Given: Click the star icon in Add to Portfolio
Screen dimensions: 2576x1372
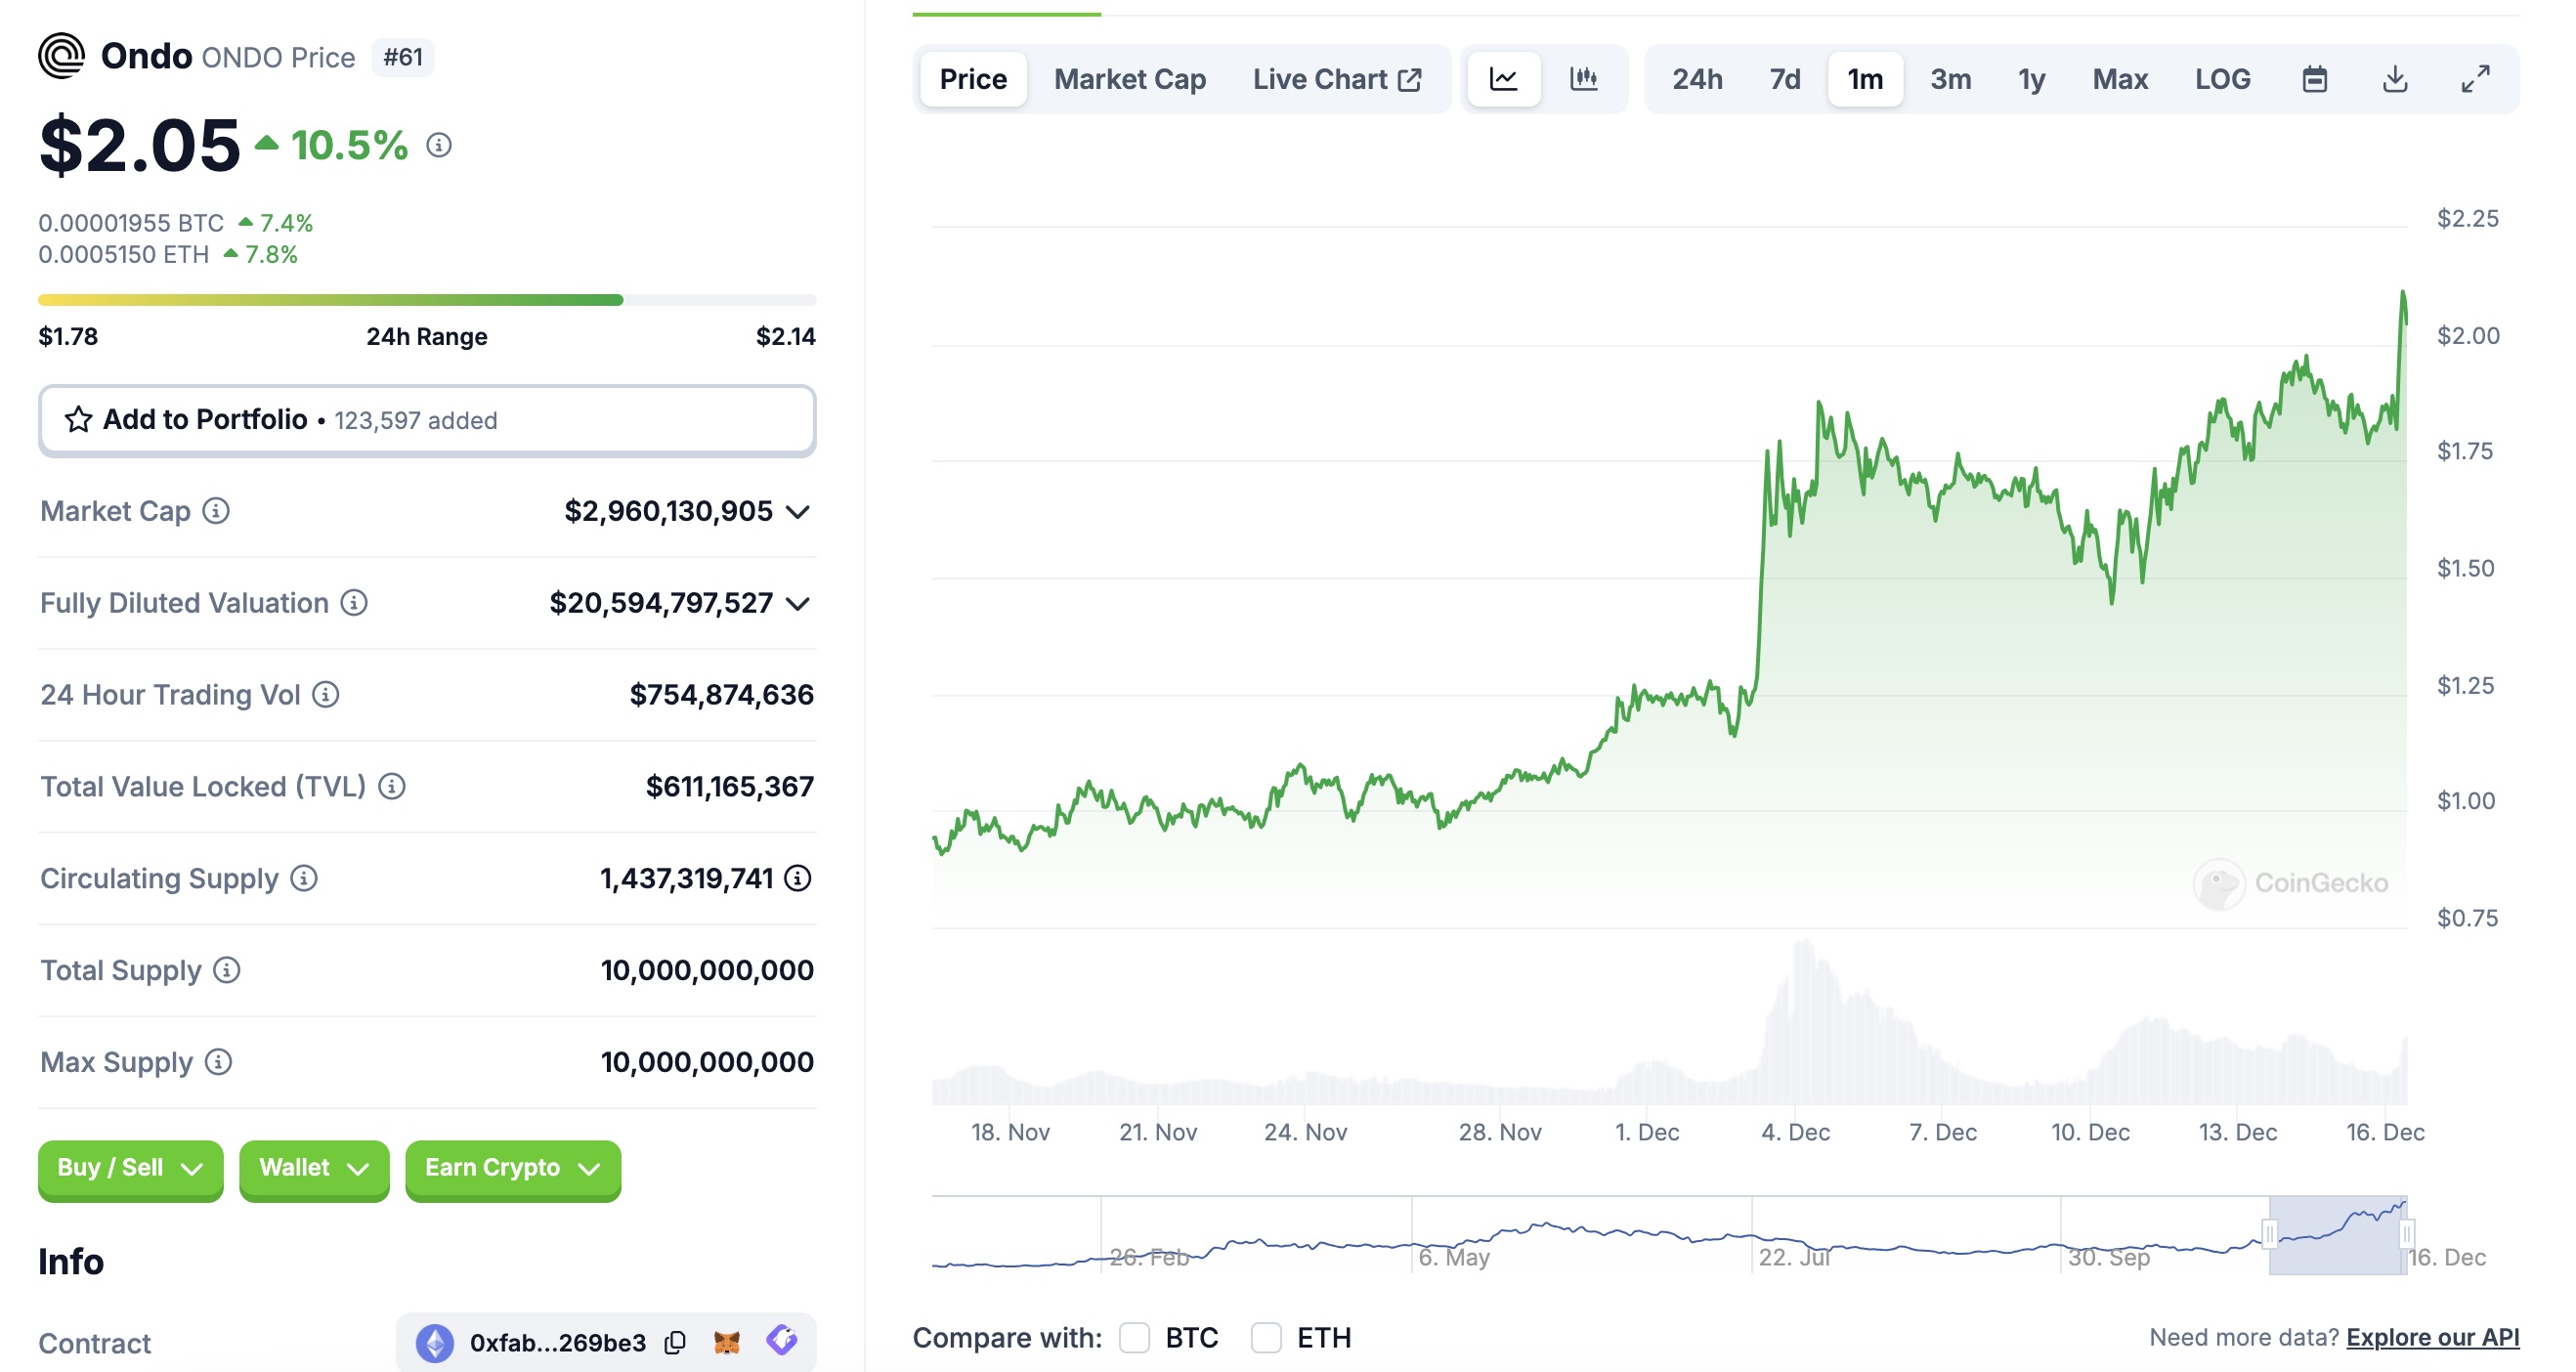Looking at the screenshot, I should 78,419.
